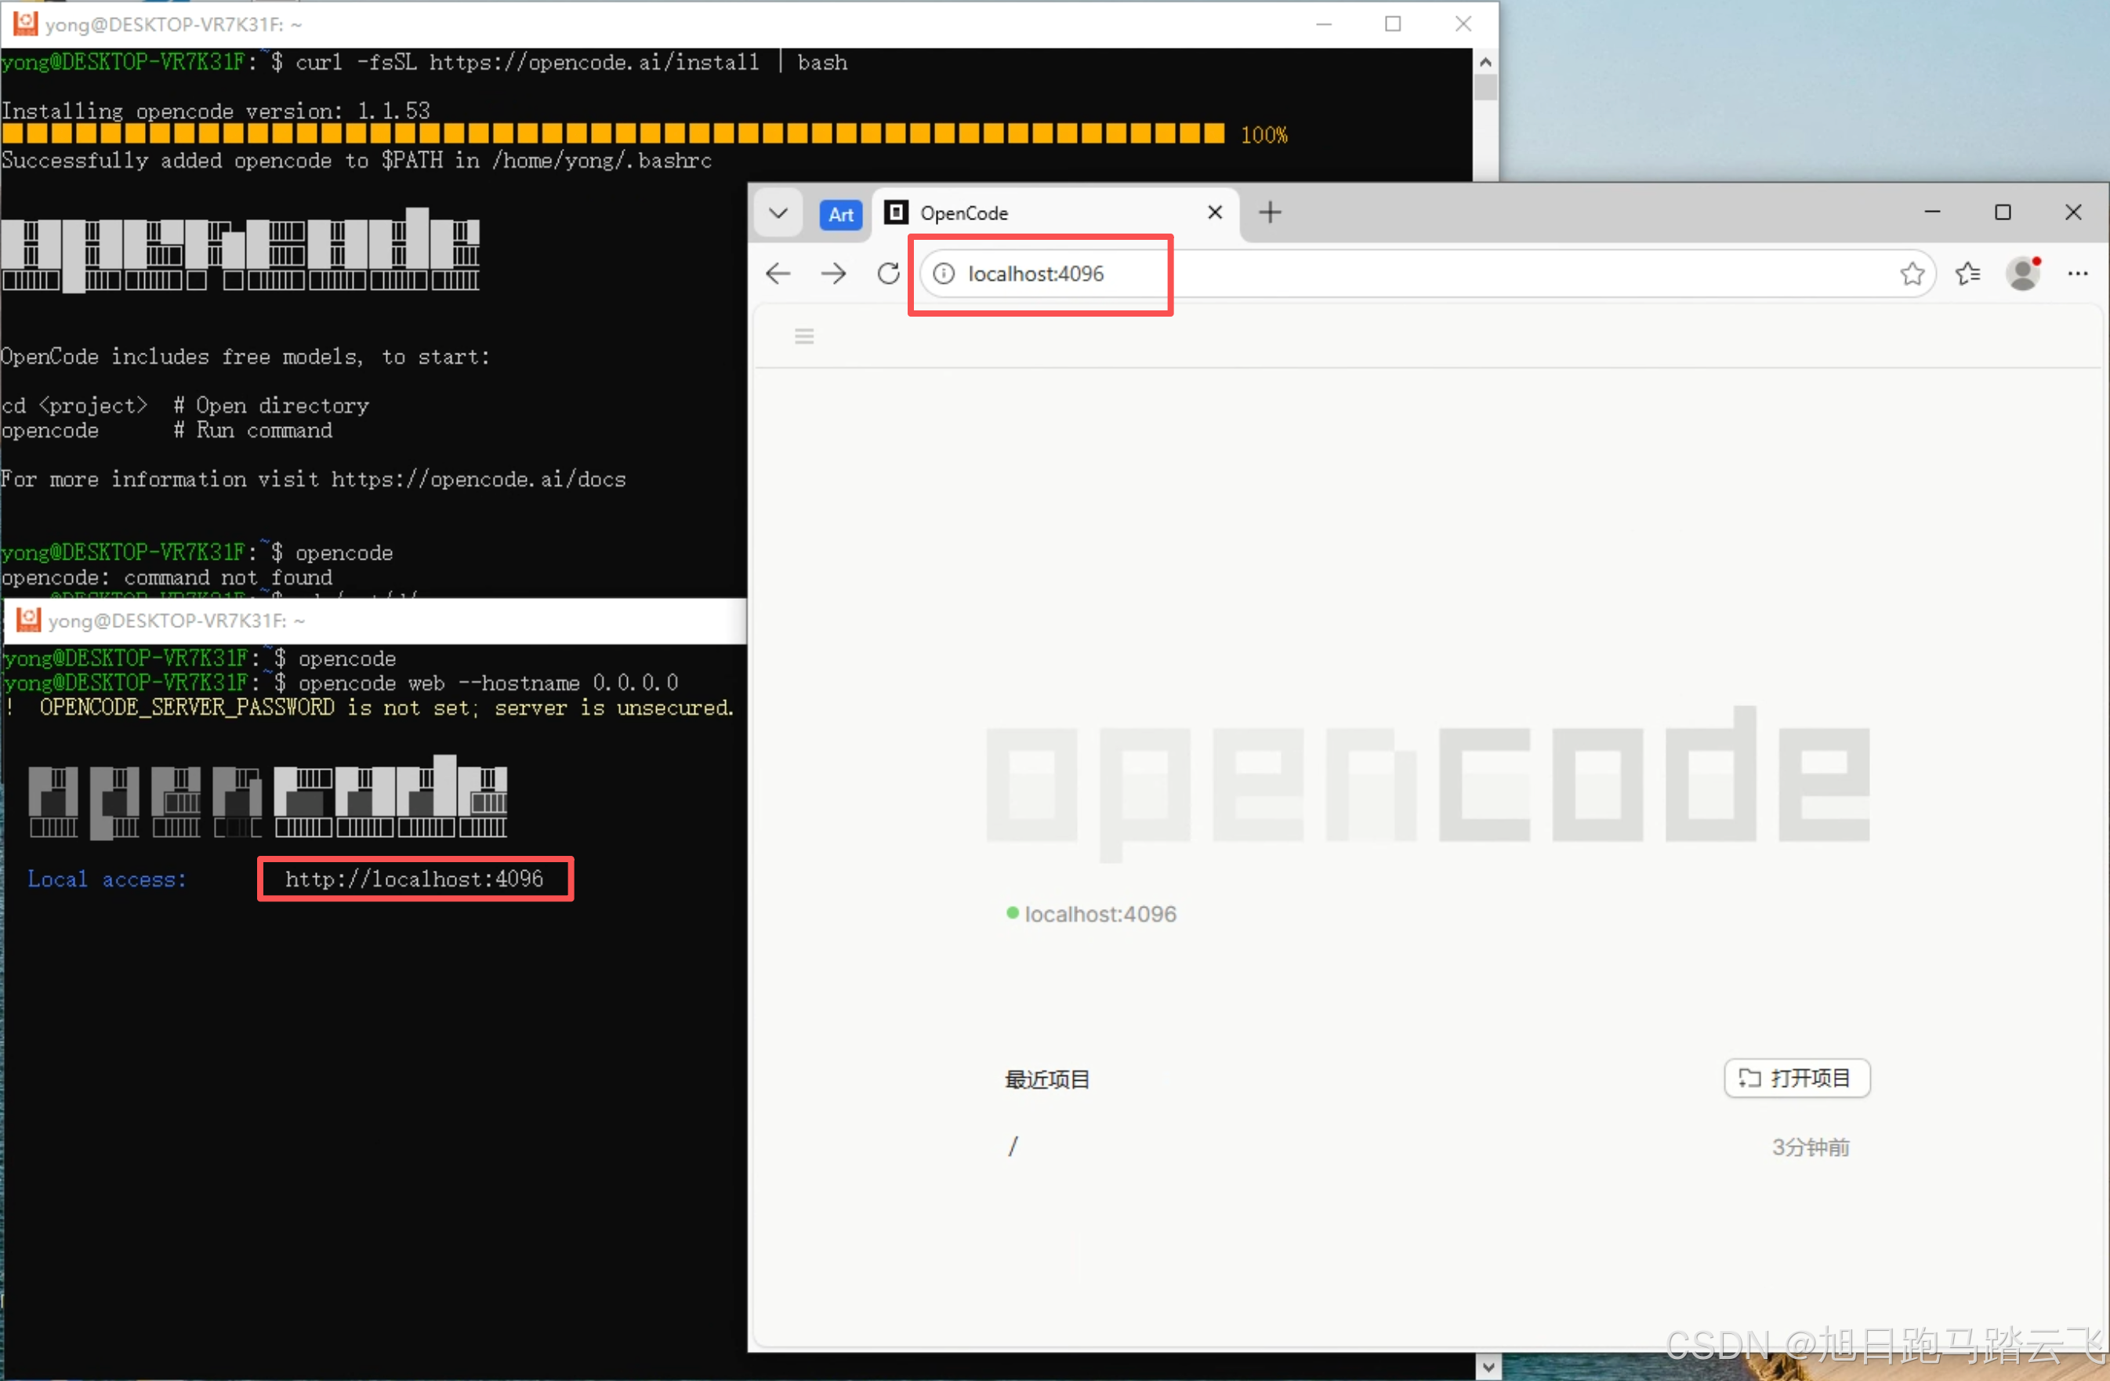Open the hamburger menu on the OpenCode page
Viewport: 2110px width, 1381px height.
click(x=804, y=336)
